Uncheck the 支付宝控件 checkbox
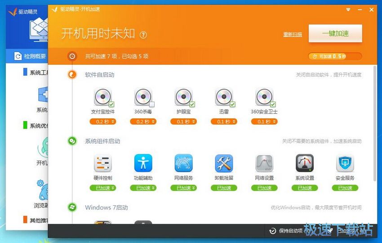 [x=111, y=104]
